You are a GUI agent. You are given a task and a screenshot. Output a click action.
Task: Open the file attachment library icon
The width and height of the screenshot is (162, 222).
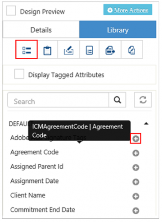click(x=132, y=50)
